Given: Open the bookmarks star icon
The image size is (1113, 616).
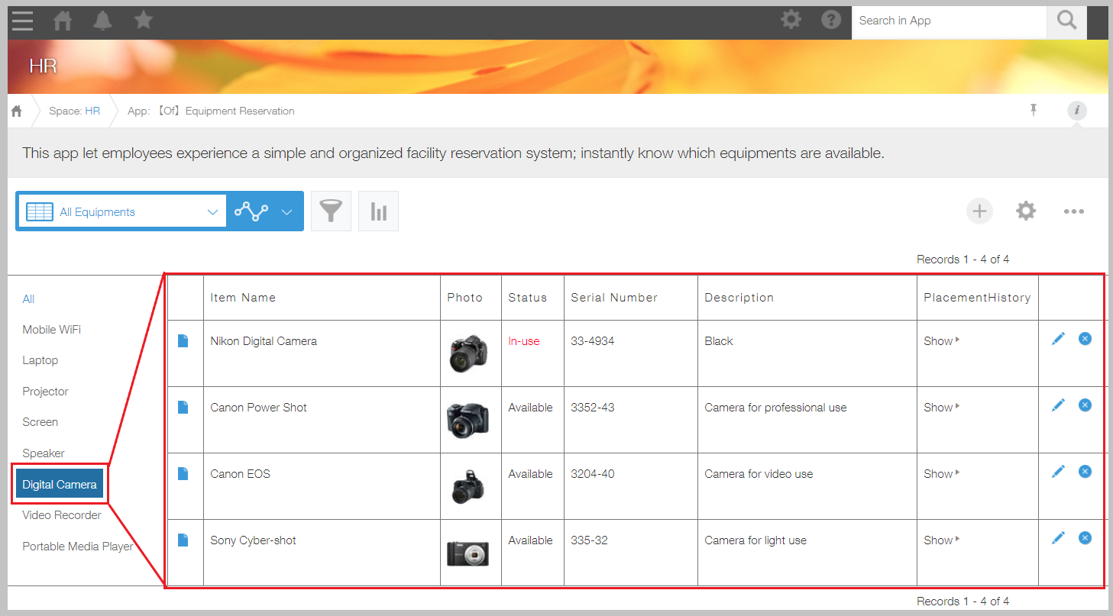Looking at the screenshot, I should click(143, 21).
